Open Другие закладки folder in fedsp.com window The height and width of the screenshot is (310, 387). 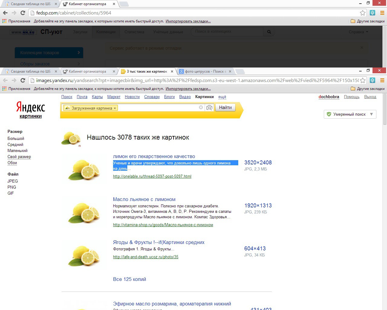click(x=368, y=21)
